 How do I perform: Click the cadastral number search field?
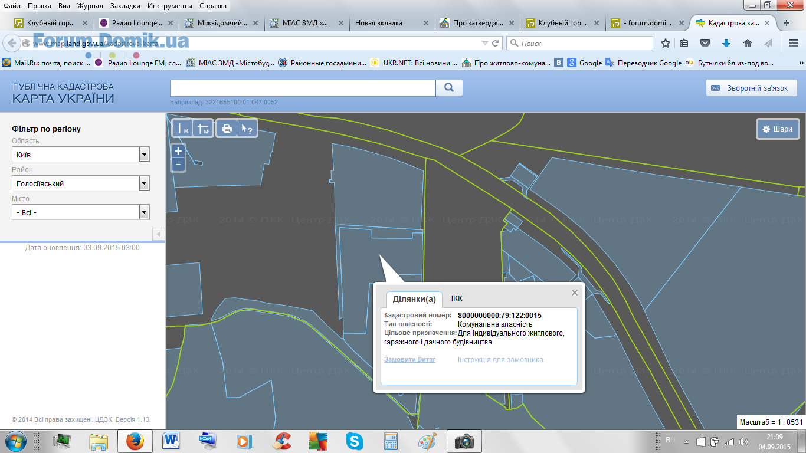pos(303,88)
